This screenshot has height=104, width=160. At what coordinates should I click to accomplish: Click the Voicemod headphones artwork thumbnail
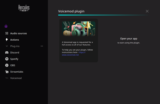pyautogui.click(x=79, y=29)
